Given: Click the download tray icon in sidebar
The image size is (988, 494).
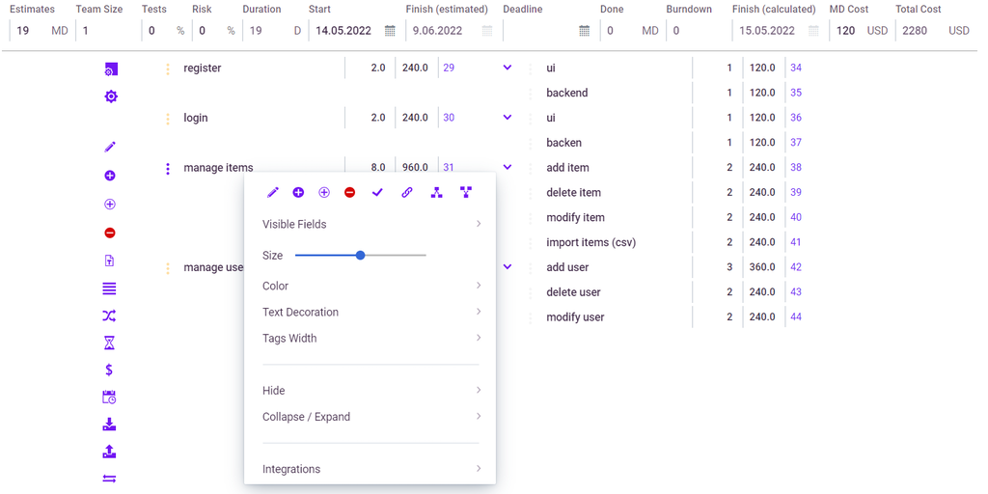Looking at the screenshot, I should pyautogui.click(x=110, y=425).
